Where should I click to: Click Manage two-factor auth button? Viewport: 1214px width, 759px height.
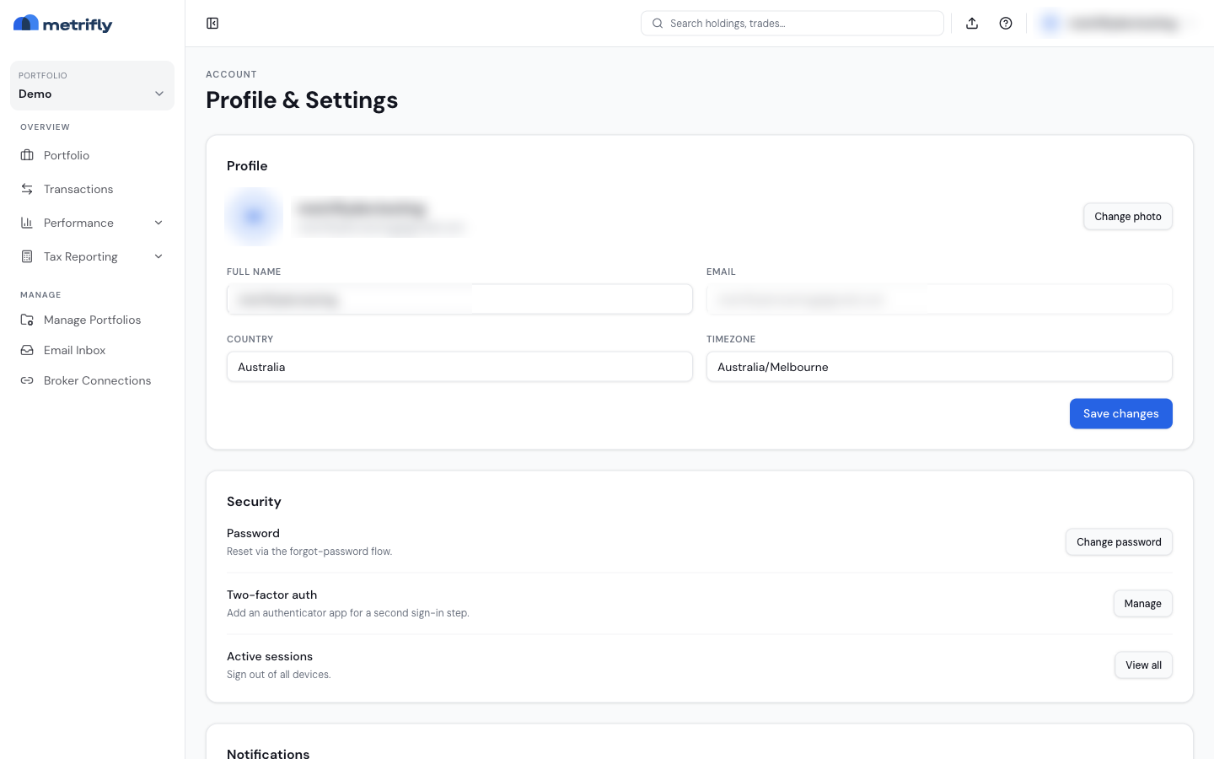pyautogui.click(x=1143, y=604)
